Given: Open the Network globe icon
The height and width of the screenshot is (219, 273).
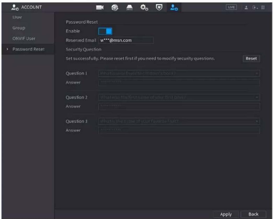Looking at the screenshot, I should pyautogui.click(x=115, y=8).
